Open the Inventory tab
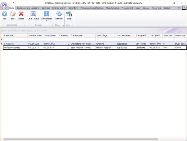This screenshot has height=141, width=187. click(73, 8)
